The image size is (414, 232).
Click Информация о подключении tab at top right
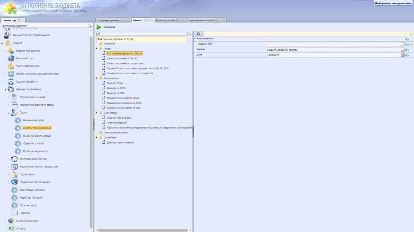tap(393, 3)
